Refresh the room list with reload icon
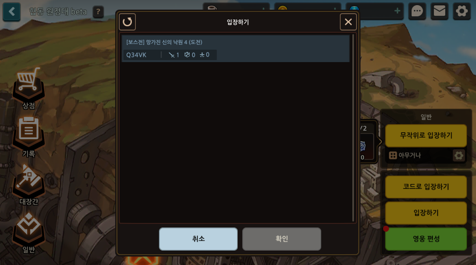 (x=127, y=22)
